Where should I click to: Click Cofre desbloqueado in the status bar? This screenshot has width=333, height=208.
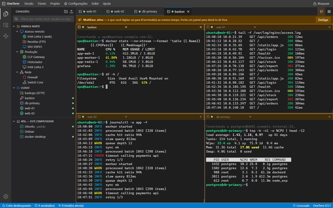[x=17, y=205]
